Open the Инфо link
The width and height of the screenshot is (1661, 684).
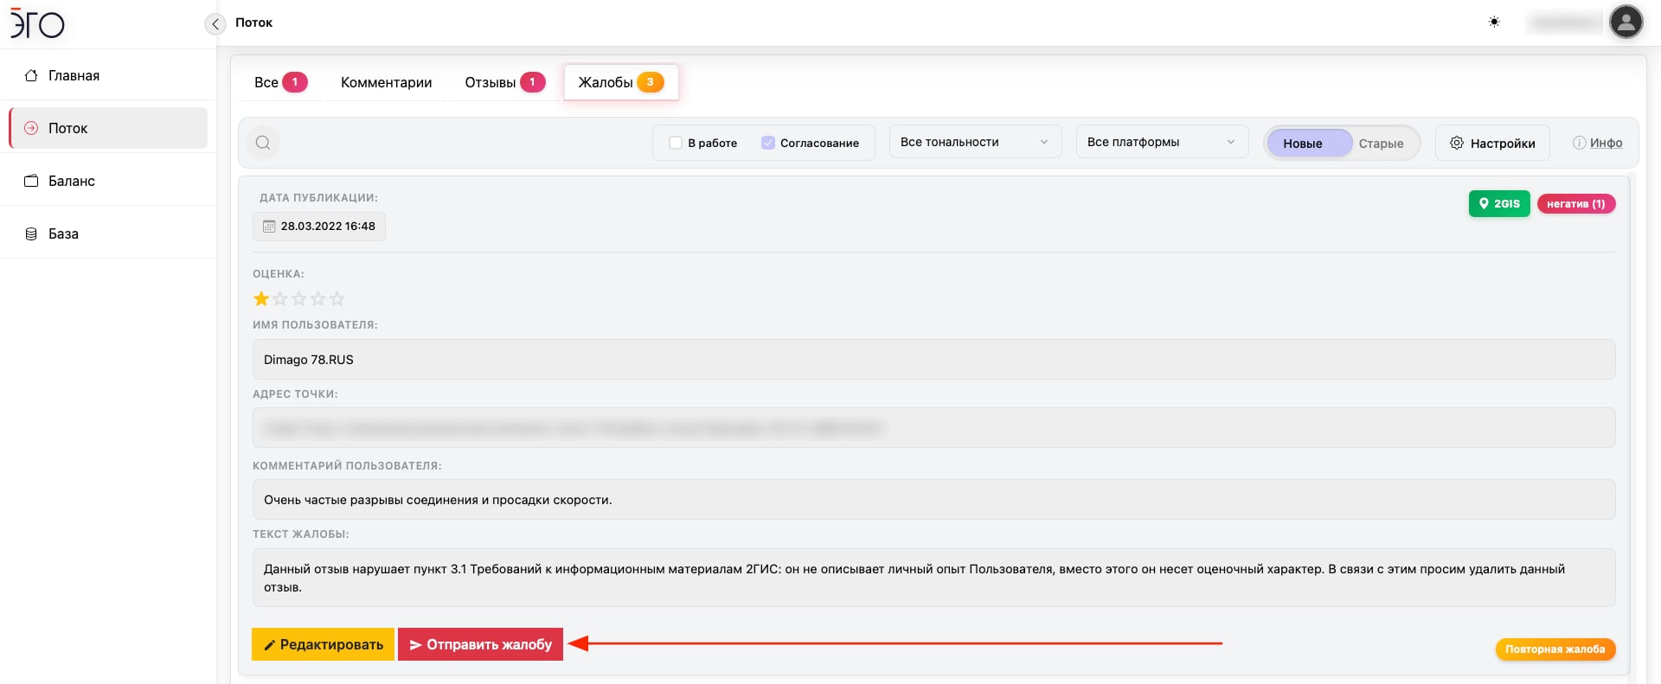click(x=1598, y=143)
